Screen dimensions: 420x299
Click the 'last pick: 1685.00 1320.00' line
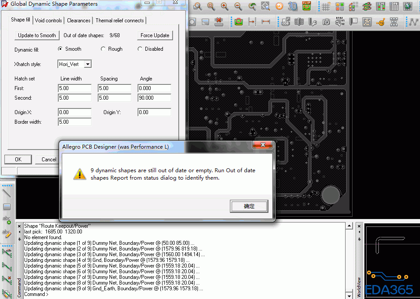coord(53,232)
